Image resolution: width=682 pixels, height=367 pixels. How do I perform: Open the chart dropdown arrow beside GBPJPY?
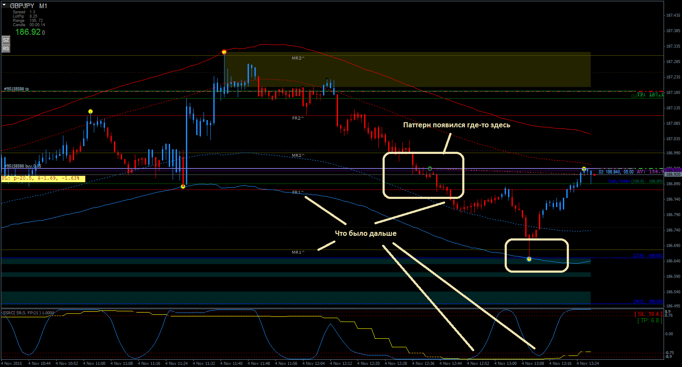(4, 5)
